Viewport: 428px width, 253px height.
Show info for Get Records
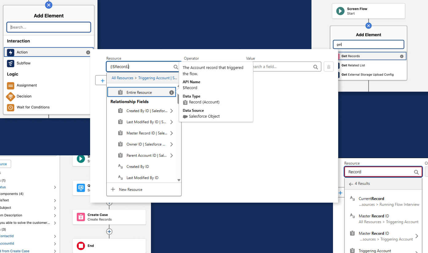pos(402,56)
